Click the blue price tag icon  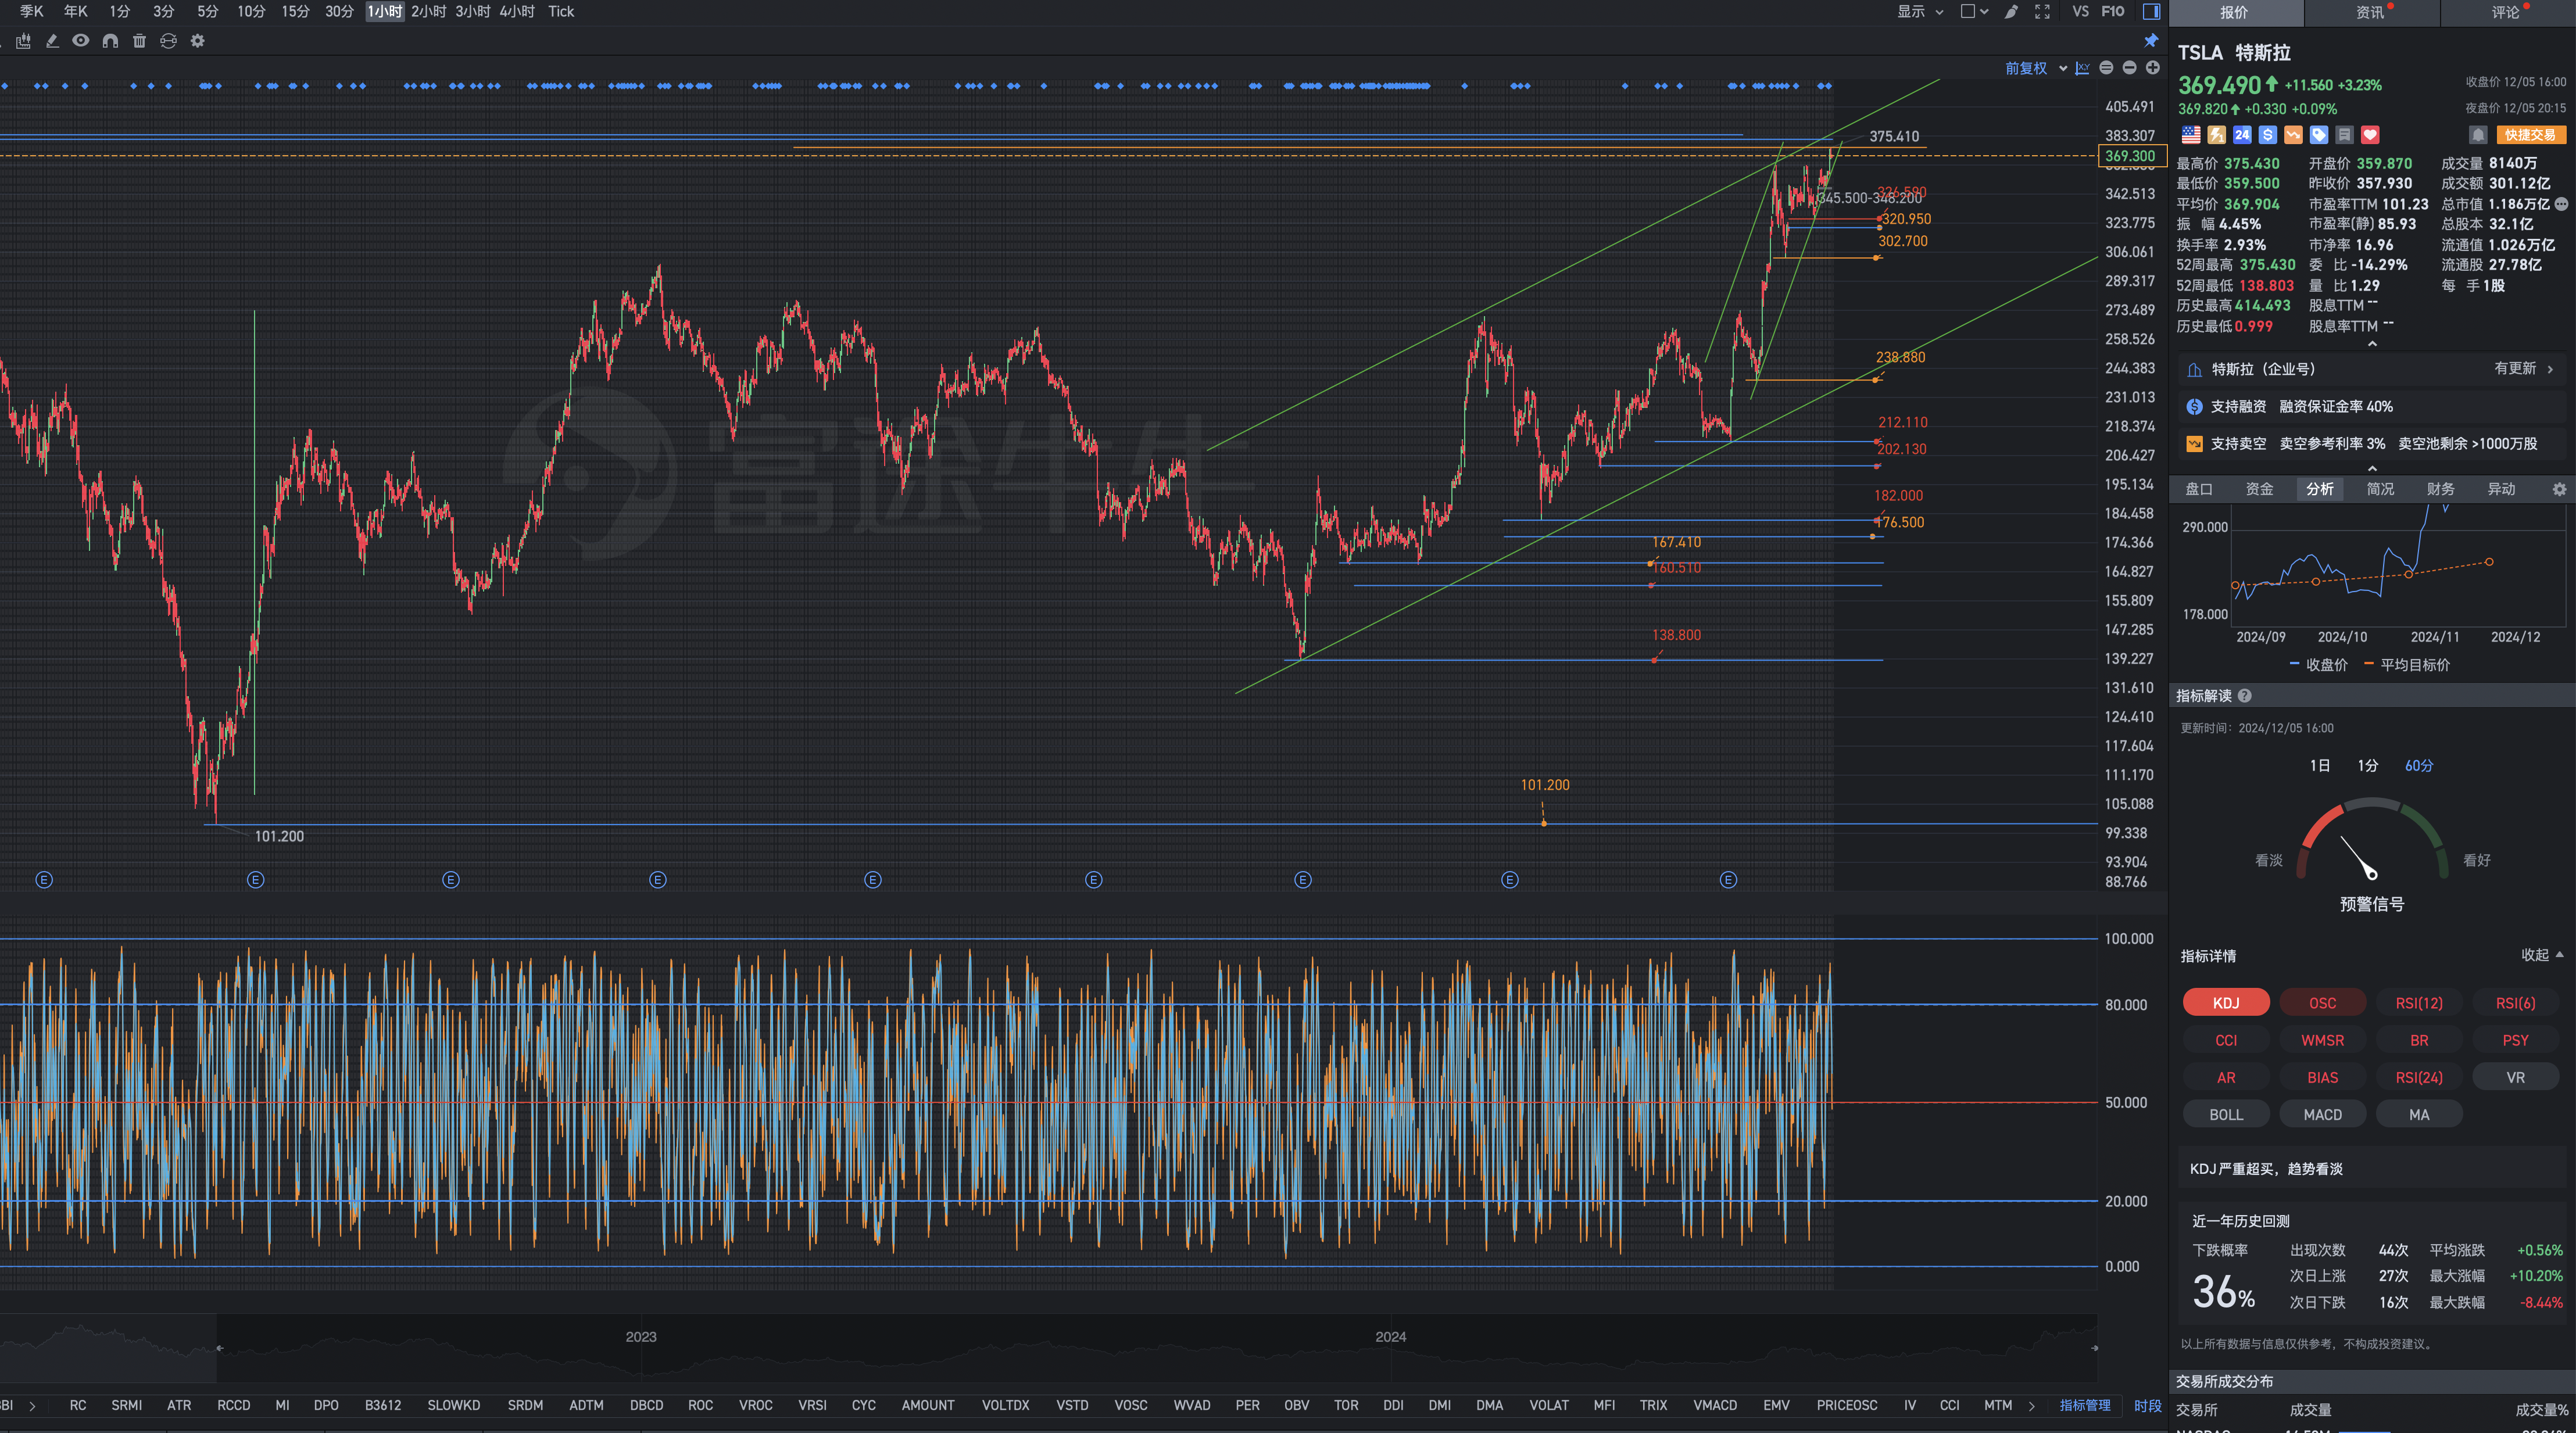pos(2319,135)
